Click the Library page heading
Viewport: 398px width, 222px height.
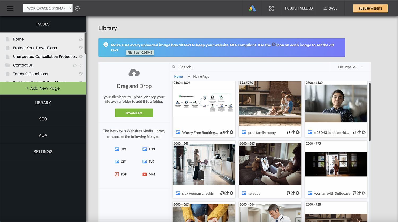[108, 28]
